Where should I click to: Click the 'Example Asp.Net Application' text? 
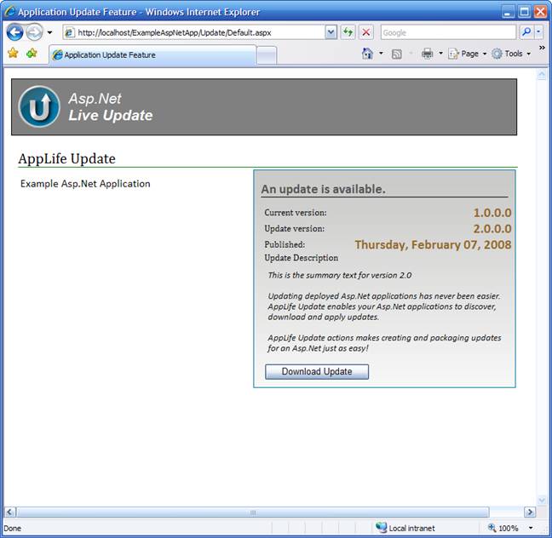click(x=85, y=184)
